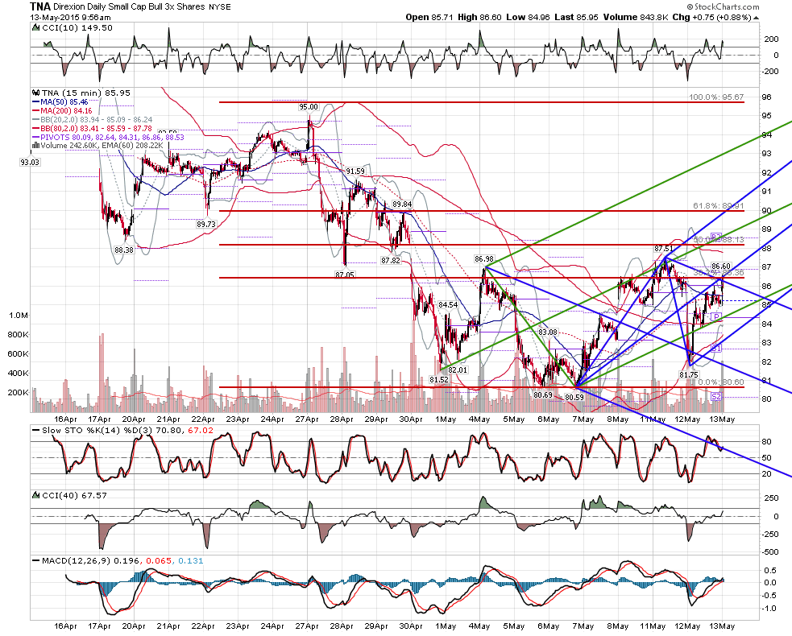Click the 80.59 price low label

point(574,397)
